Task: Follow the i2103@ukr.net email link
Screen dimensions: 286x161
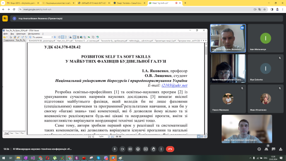Action: pyautogui.click(x=175, y=85)
